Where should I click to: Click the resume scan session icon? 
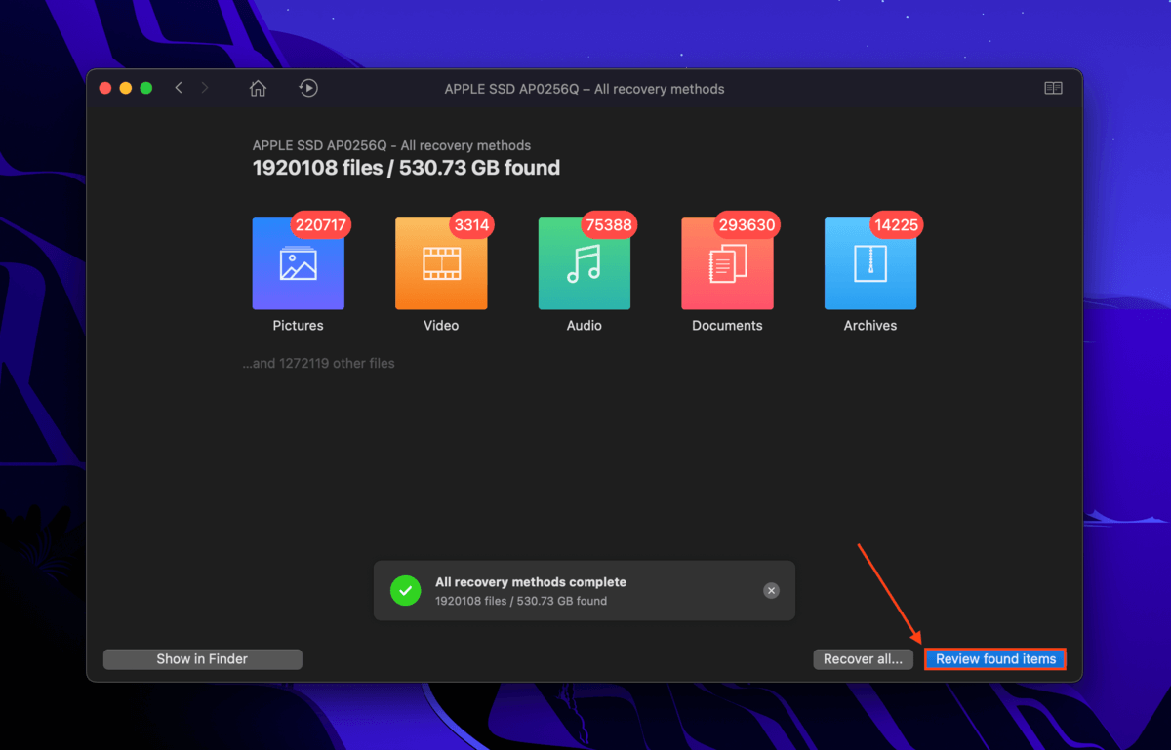click(308, 88)
